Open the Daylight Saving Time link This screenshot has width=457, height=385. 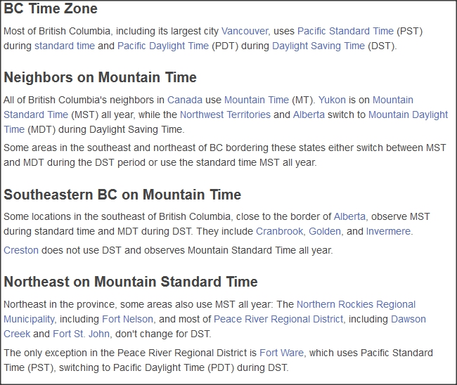pyautogui.click(x=318, y=46)
